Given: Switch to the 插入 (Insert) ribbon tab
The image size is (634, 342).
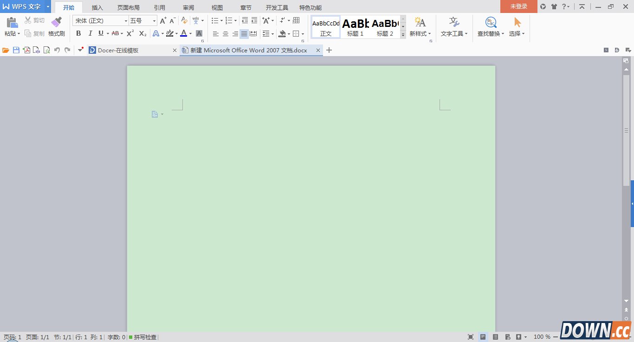Looking at the screenshot, I should pyautogui.click(x=97, y=7).
